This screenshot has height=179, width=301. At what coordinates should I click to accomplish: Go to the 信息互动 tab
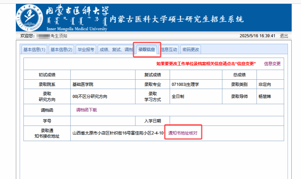(x=169, y=50)
